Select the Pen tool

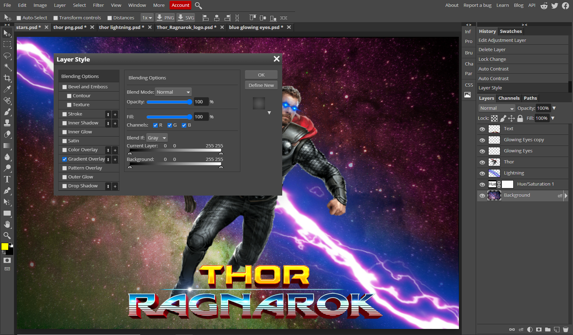7,191
